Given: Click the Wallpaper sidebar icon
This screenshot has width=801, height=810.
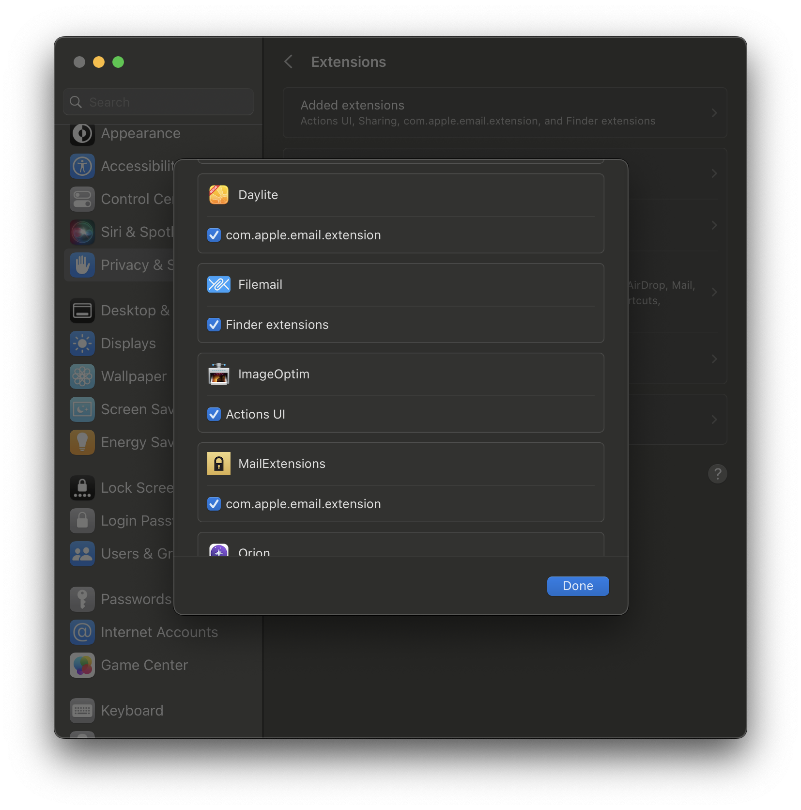Looking at the screenshot, I should [x=82, y=376].
